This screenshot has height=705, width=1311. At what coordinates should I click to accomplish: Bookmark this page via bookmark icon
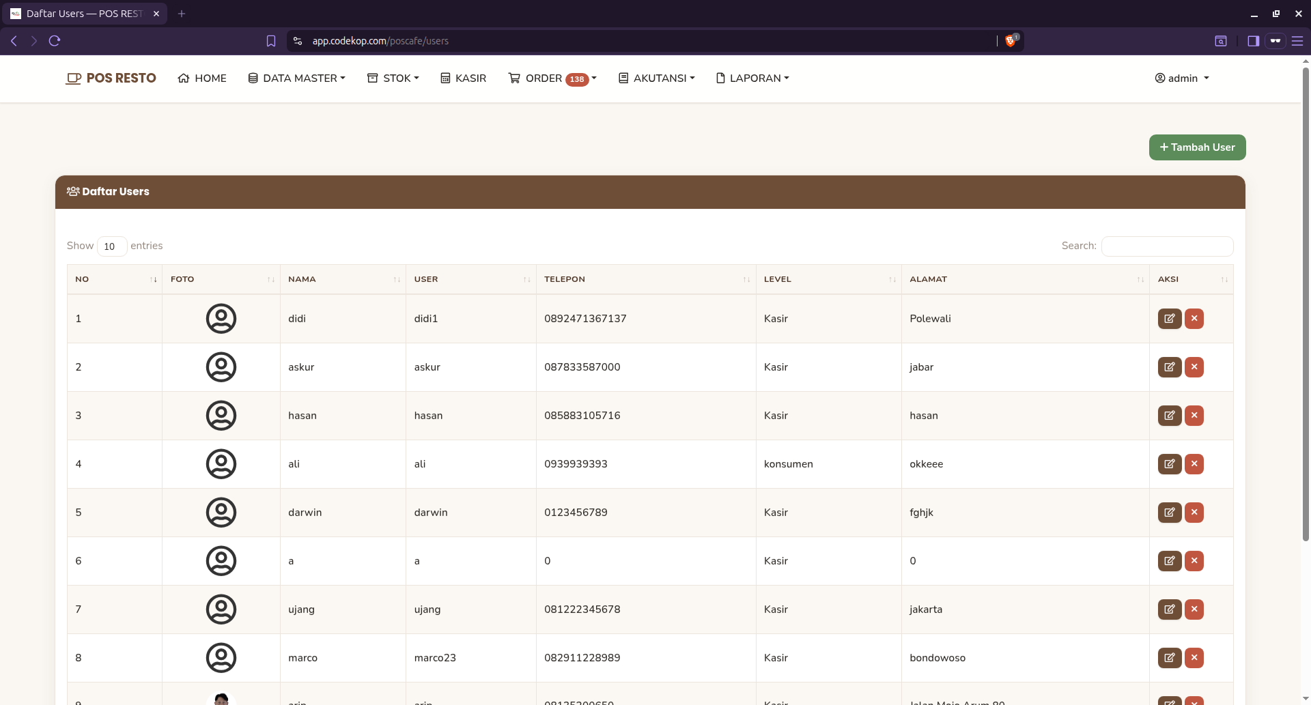pyautogui.click(x=271, y=41)
